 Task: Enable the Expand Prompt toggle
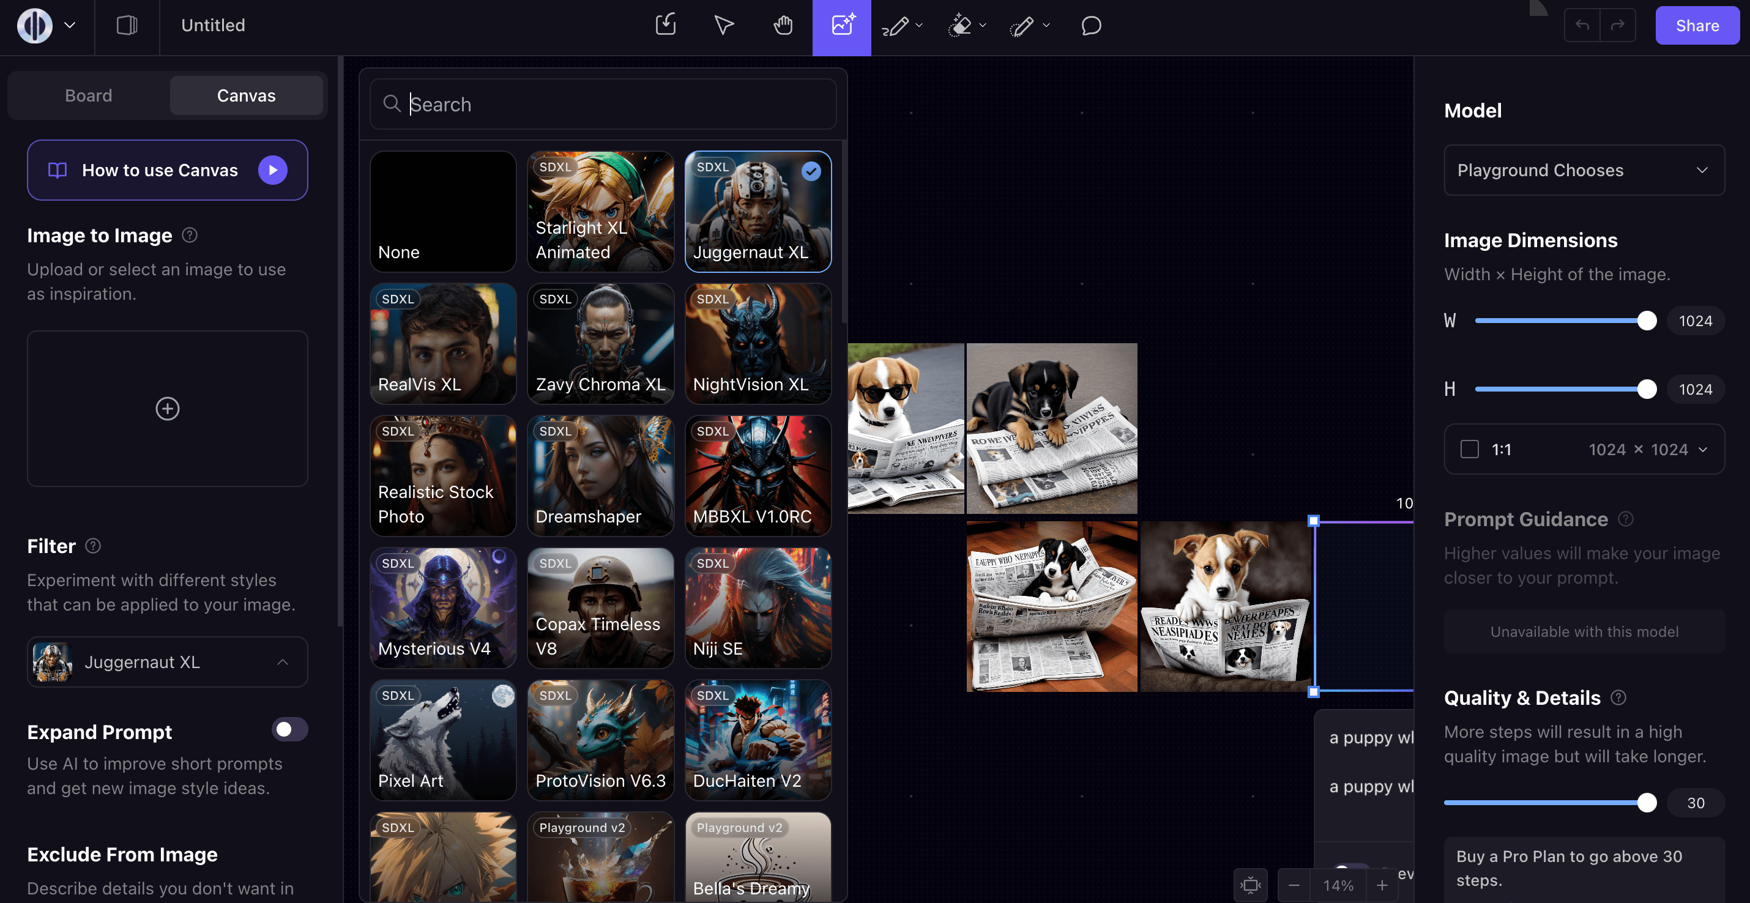click(x=289, y=730)
